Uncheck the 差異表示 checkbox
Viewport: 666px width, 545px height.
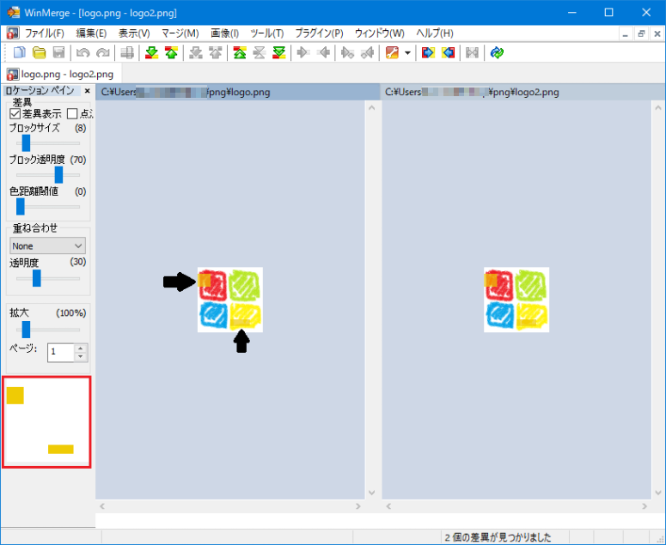coord(15,113)
